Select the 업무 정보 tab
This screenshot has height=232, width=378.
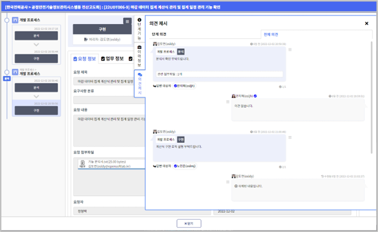(x=112, y=59)
